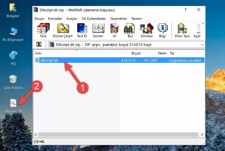Open the archive path dropdown

(x=202, y=45)
